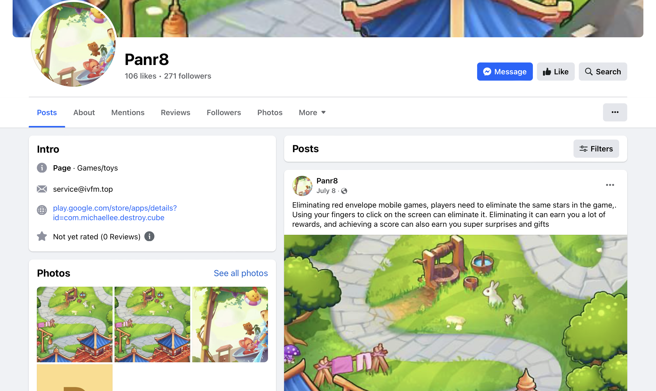Go to the Followers tab

pyautogui.click(x=224, y=113)
